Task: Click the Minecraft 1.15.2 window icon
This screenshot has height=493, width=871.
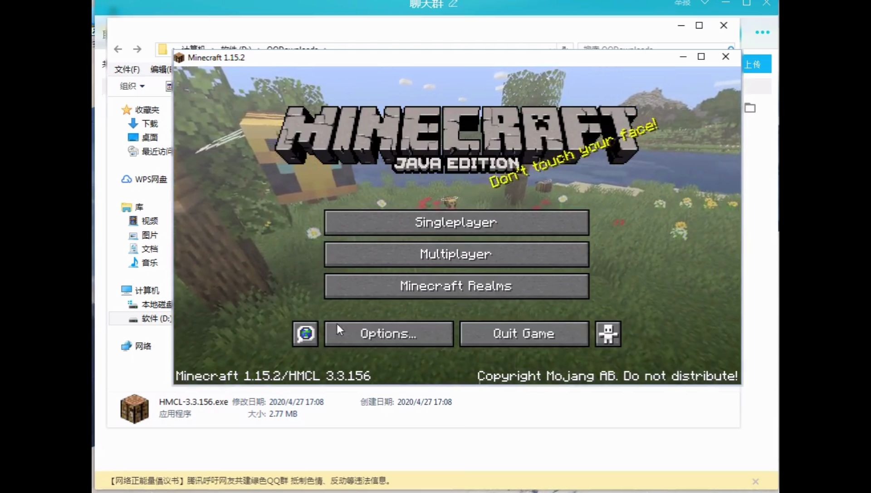Action: (x=180, y=58)
